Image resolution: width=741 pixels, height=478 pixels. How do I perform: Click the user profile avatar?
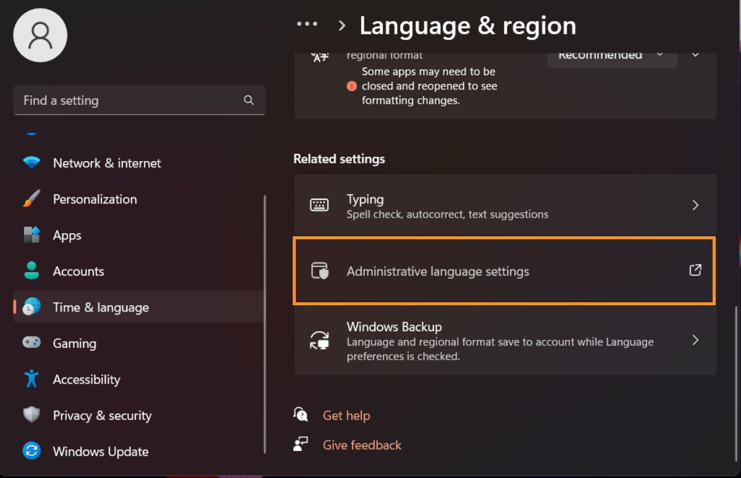[40, 35]
